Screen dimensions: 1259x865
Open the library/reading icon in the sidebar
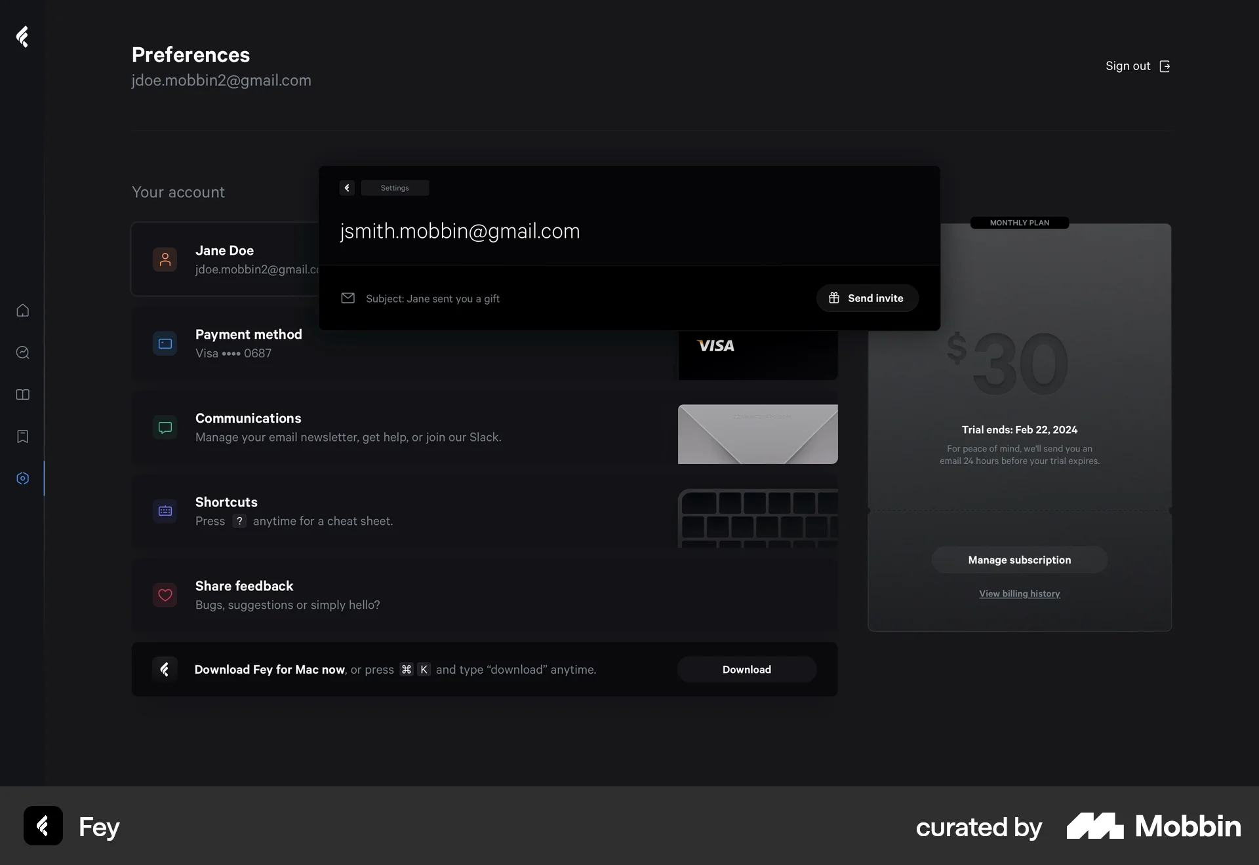pyautogui.click(x=22, y=394)
